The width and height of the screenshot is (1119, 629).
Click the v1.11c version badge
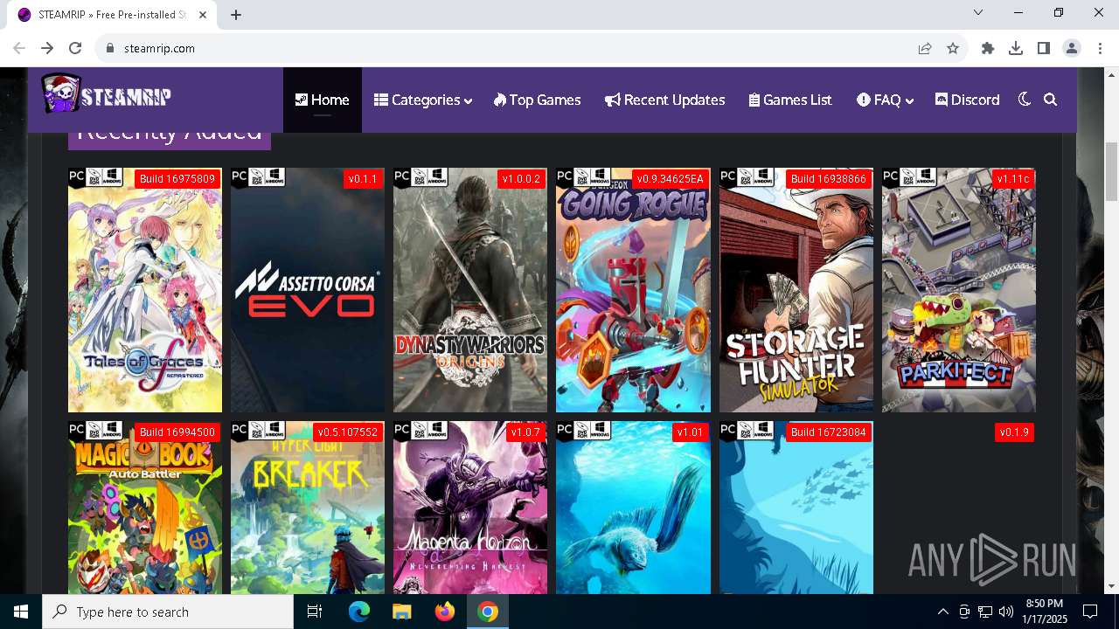(x=1013, y=179)
